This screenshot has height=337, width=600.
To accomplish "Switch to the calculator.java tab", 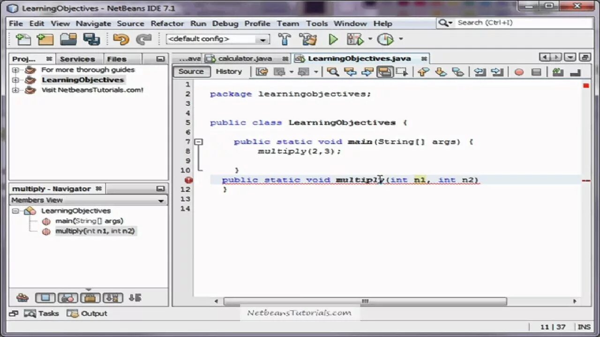I will pos(245,59).
